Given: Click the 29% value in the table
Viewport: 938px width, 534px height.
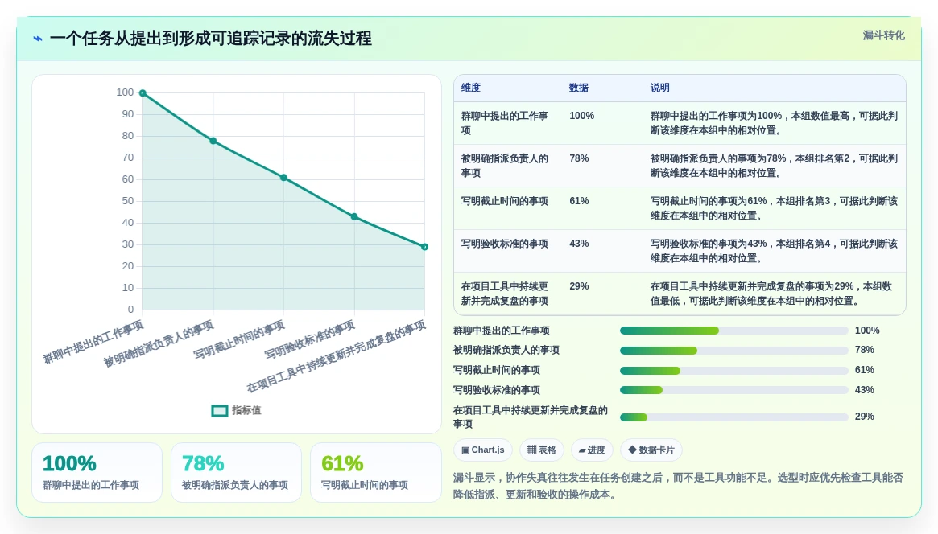Looking at the screenshot, I should pos(579,287).
